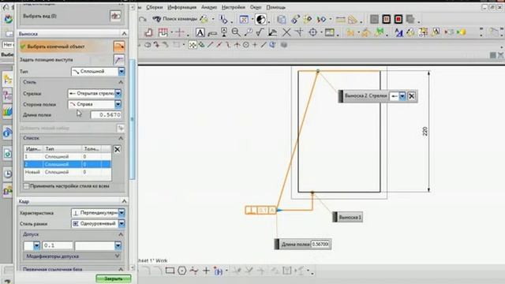Remove Leader 2 with the canvas X button

(411, 96)
